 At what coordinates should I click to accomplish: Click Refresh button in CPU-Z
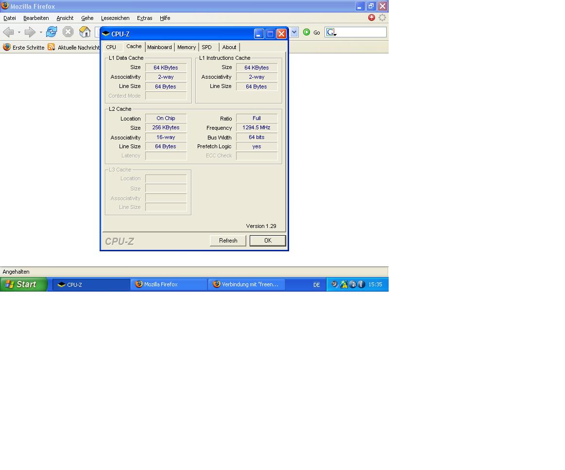[228, 241]
